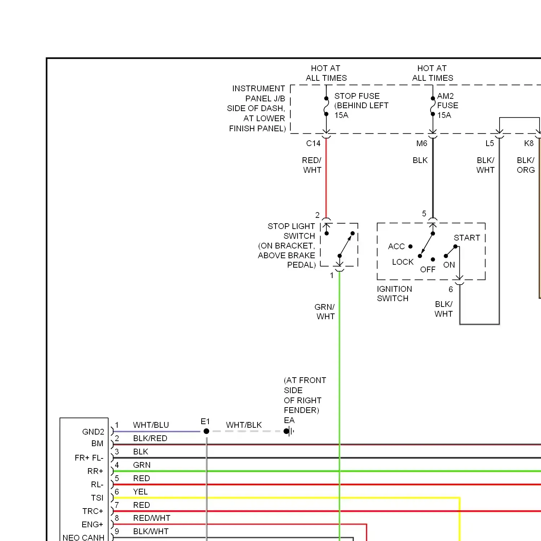Click the STOP fuse symbol
Image resolution: width=541 pixels, height=541 pixels.
tap(326, 106)
